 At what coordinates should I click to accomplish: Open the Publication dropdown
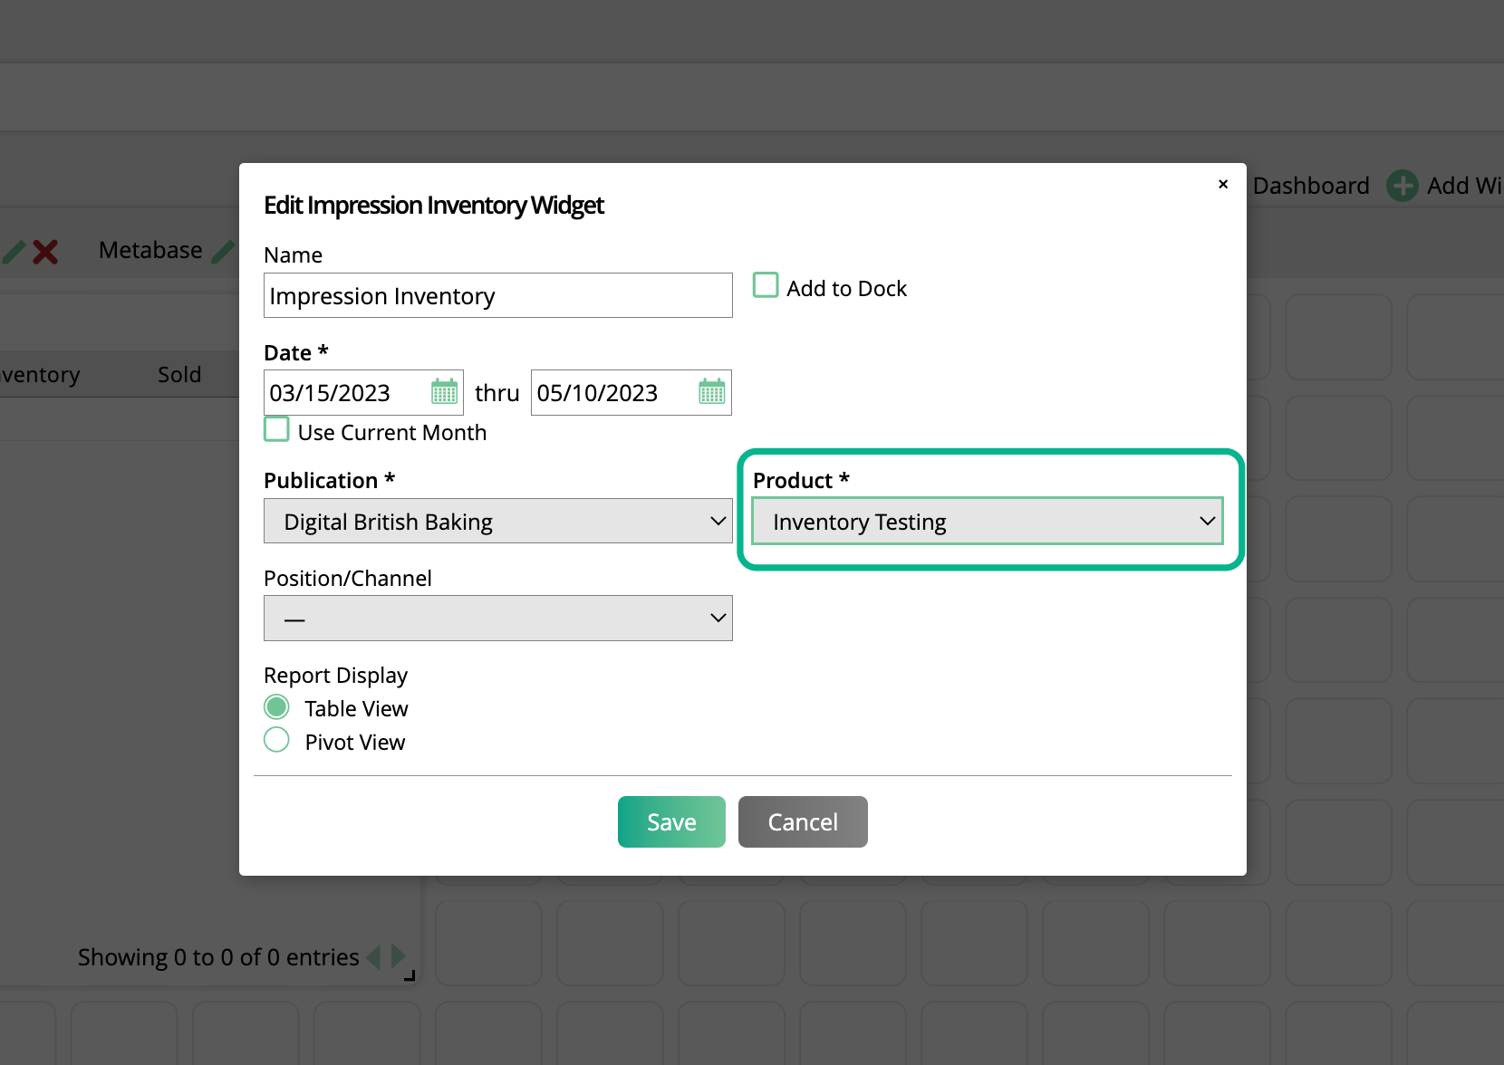pos(497,522)
